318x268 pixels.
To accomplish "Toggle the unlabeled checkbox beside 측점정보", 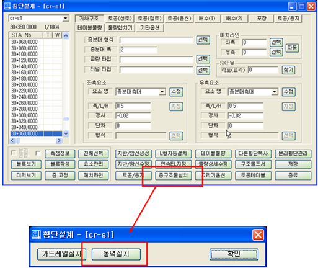I will [38, 153].
